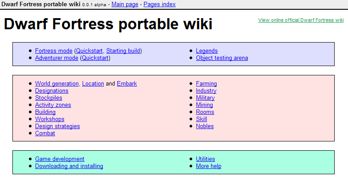This screenshot has height=184, width=348.
Task: Open the Main page link in header
Action: point(124,4)
